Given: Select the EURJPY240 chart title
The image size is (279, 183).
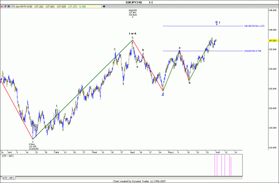Looking at the screenshot, I should point(133,2).
